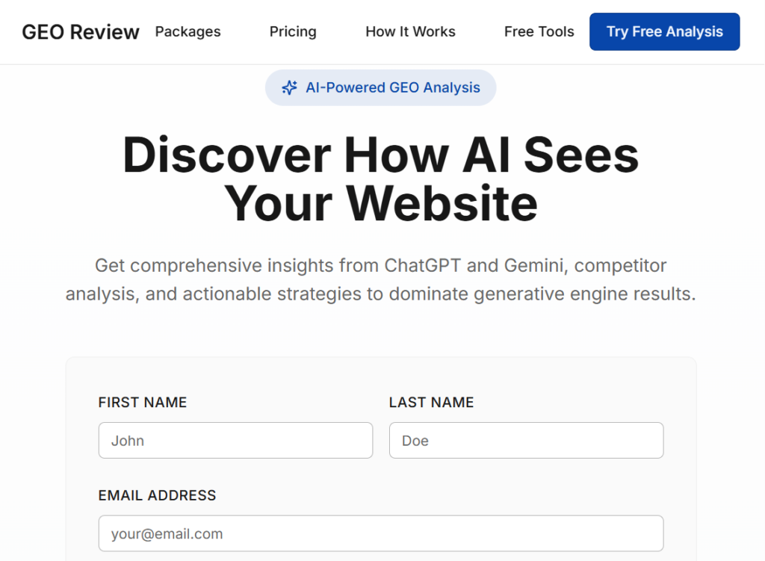Click into the Email Address field
Viewport: 765px width, 561px height.
[381, 533]
